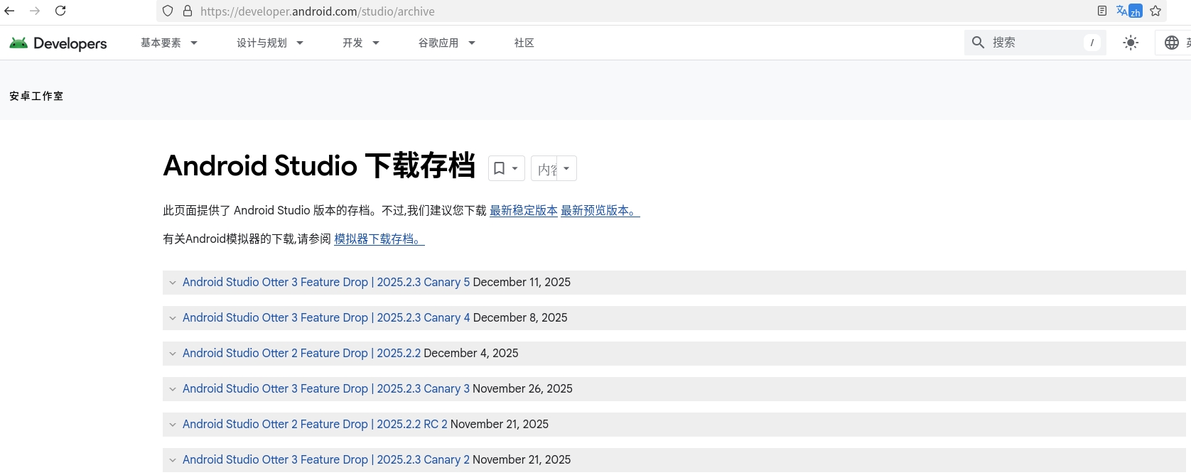Click the bookmark save dropdown button
1191x475 pixels.
click(x=507, y=168)
